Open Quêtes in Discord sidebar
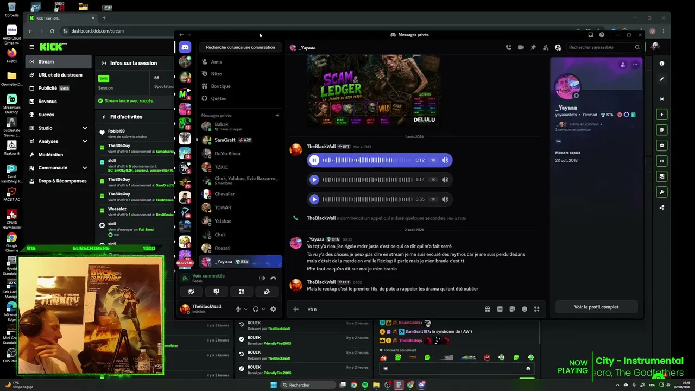This screenshot has width=695, height=391. [241, 98]
